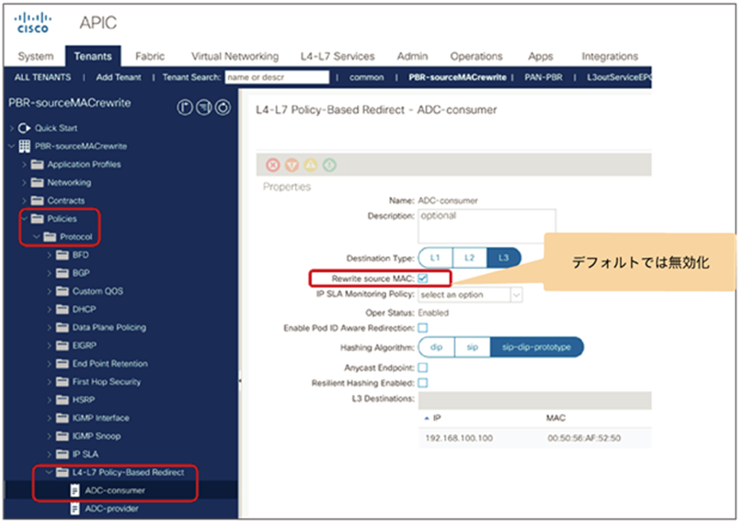Image resolution: width=740 pixels, height=523 pixels.
Task: Click the MAC column header
Action: [556, 418]
